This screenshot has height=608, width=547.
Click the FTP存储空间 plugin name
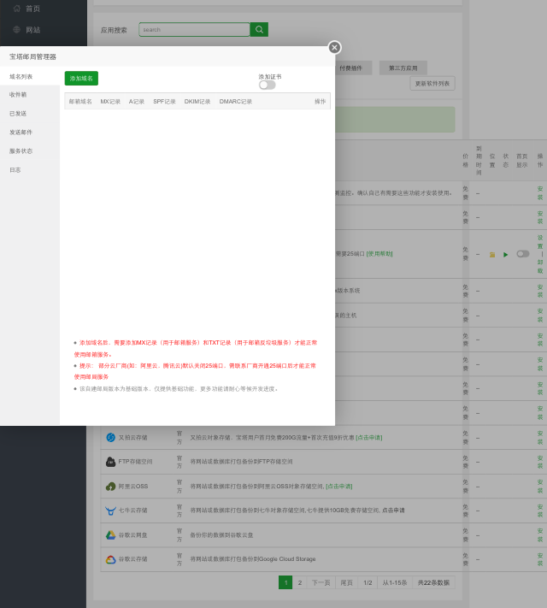135,462
